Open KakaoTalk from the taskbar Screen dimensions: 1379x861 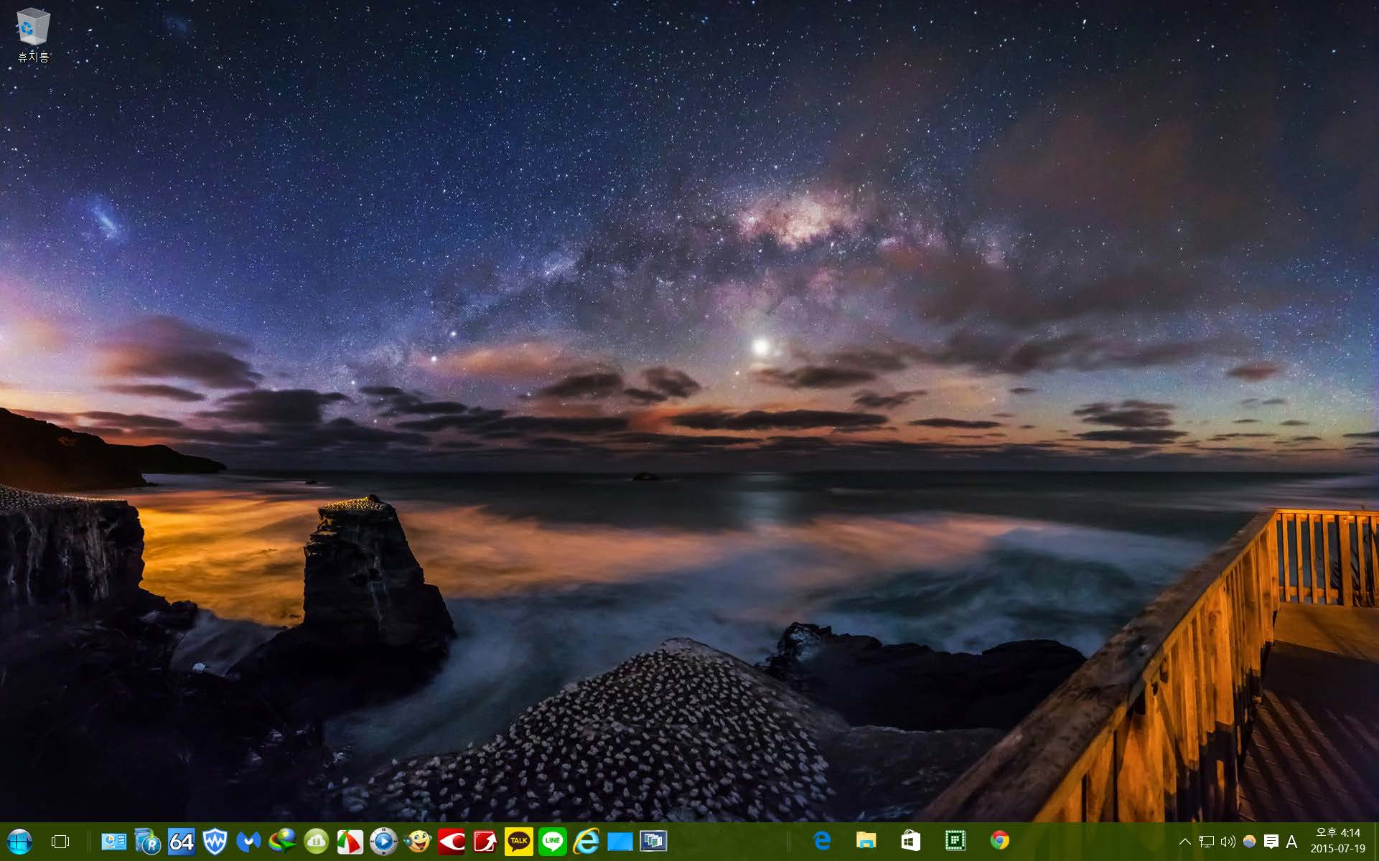click(x=518, y=841)
